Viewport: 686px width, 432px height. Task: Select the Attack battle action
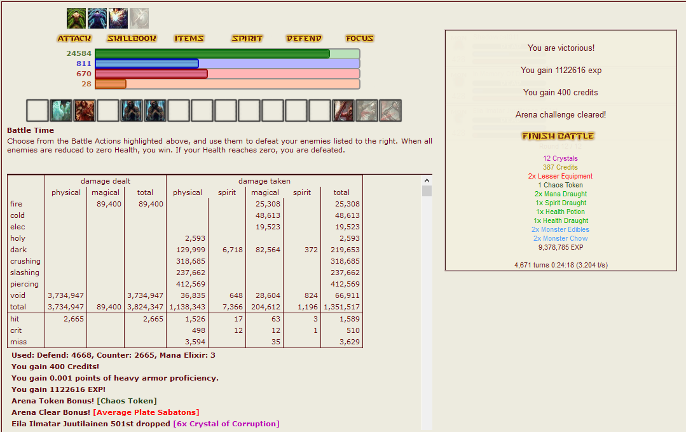[x=74, y=39]
